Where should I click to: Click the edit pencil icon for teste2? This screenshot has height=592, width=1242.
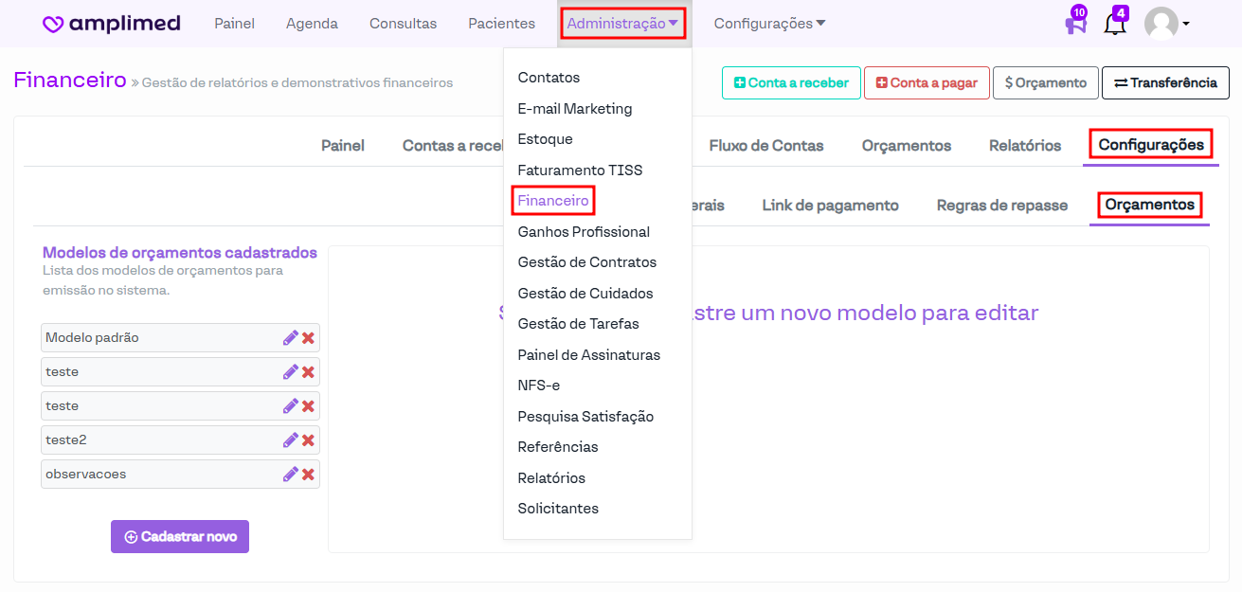290,440
